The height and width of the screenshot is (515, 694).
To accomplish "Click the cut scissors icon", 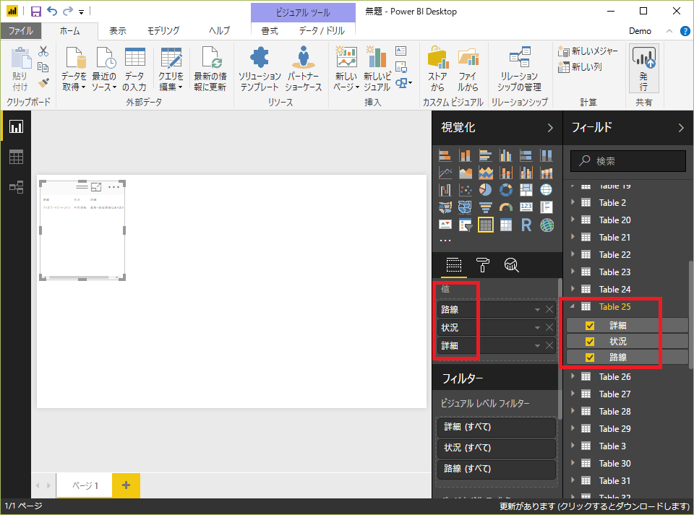I will pyautogui.click(x=43, y=51).
